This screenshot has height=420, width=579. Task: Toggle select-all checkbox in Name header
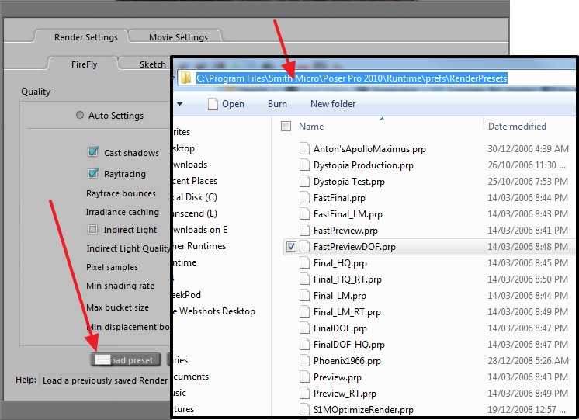tap(286, 127)
